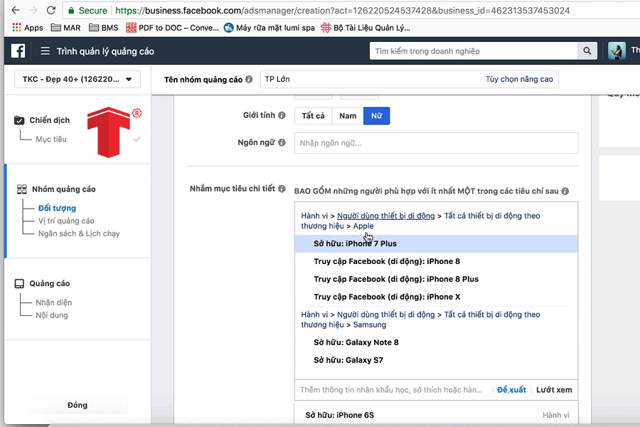Click info icon next to Giới tính
The image size is (640, 427).
[282, 115]
